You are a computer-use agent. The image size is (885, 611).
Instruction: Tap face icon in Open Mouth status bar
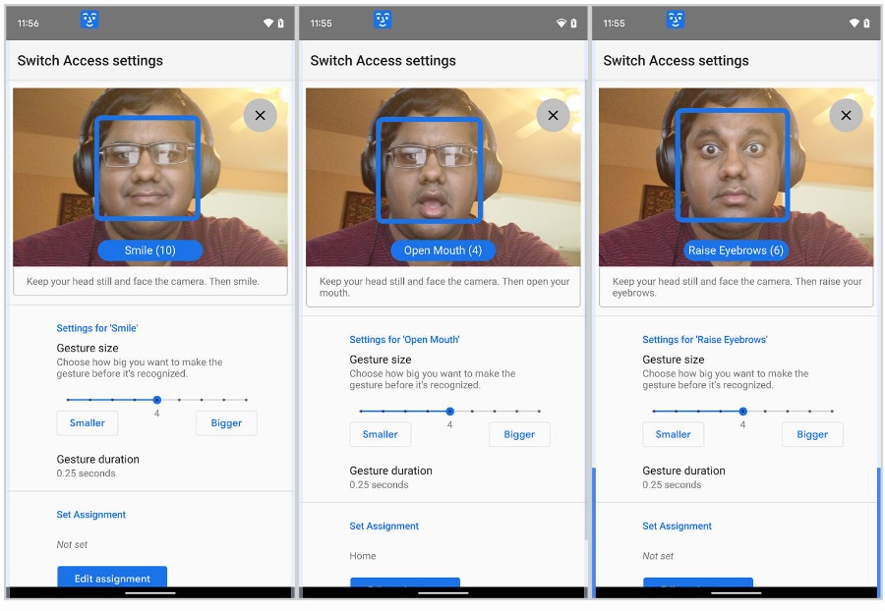(x=383, y=21)
